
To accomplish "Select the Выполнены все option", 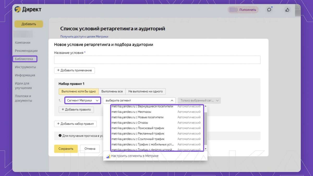I will click(x=112, y=92).
